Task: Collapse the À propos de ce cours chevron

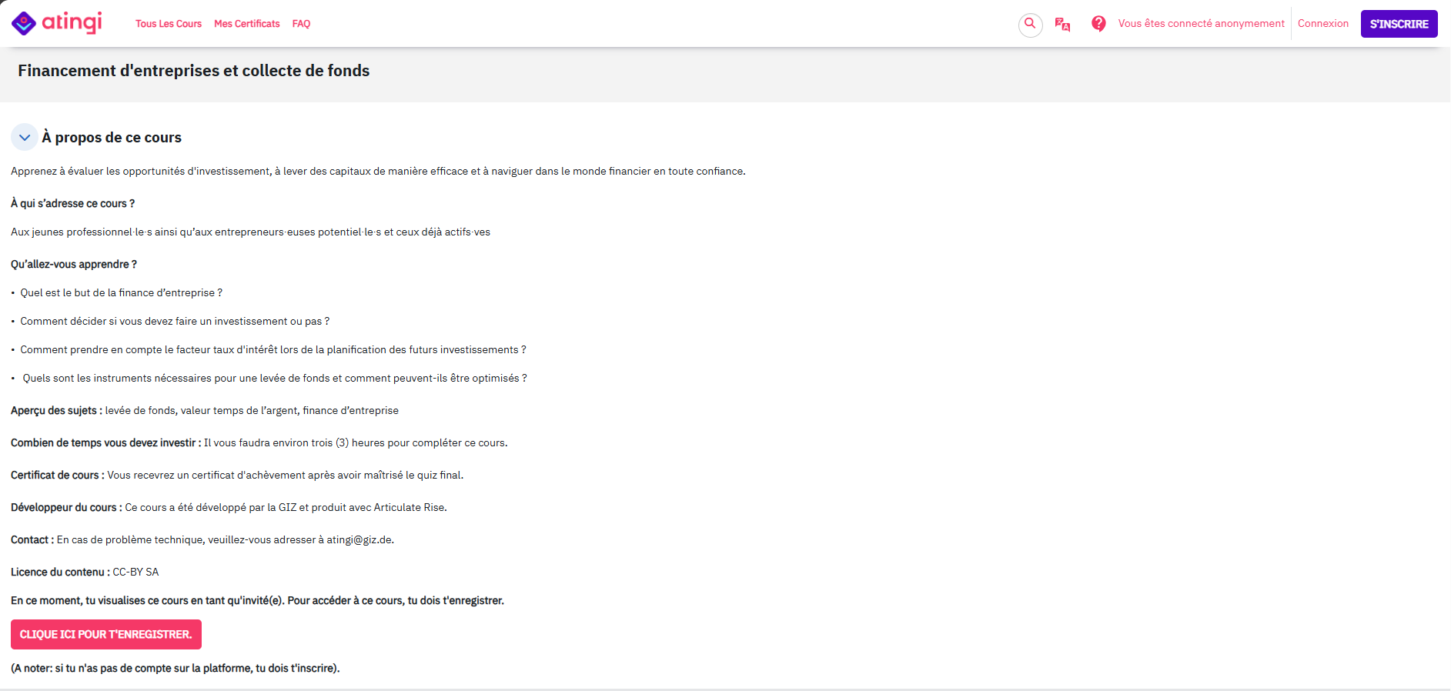Action: (25, 138)
